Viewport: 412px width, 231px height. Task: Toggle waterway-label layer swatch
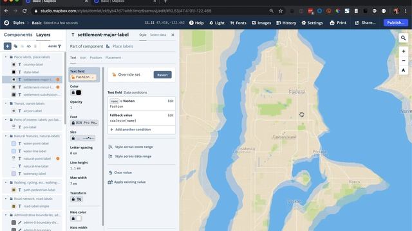(14, 174)
